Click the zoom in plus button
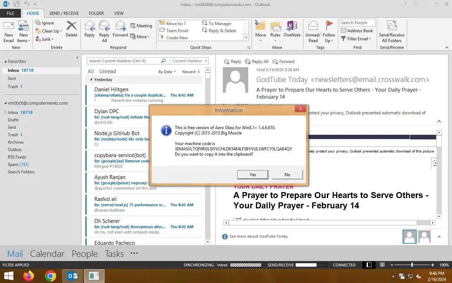Viewport: 452px width, 283px height. 433,265
